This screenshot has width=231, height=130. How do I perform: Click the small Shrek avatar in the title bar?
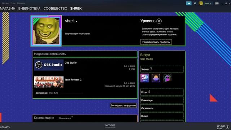[x=201, y=3]
